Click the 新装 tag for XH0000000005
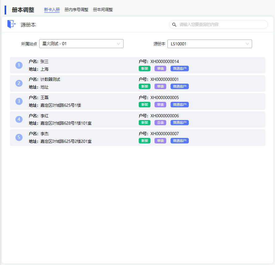Viewport: 275px width, 265px height. click(x=145, y=105)
